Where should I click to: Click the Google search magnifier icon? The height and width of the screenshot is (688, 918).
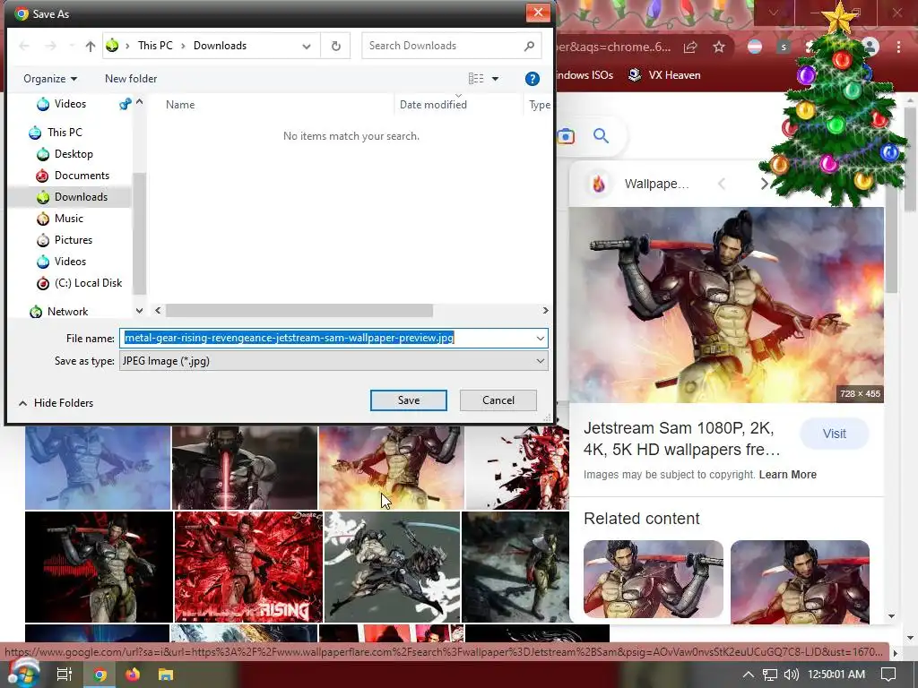pos(601,136)
